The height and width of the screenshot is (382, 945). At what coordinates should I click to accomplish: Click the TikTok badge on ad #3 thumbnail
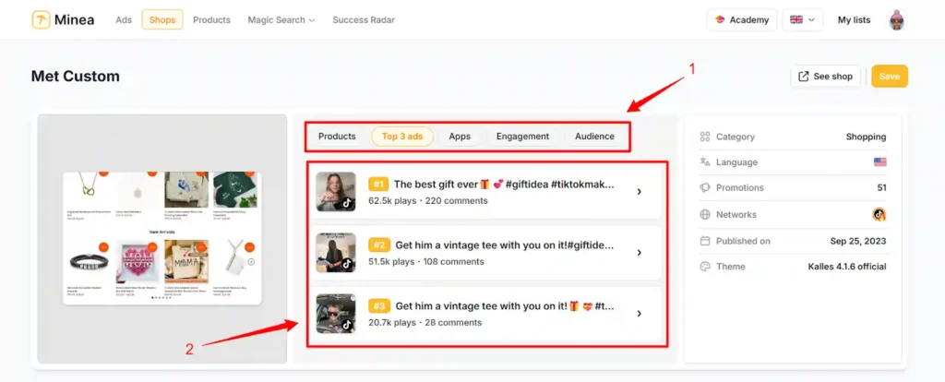click(x=347, y=325)
